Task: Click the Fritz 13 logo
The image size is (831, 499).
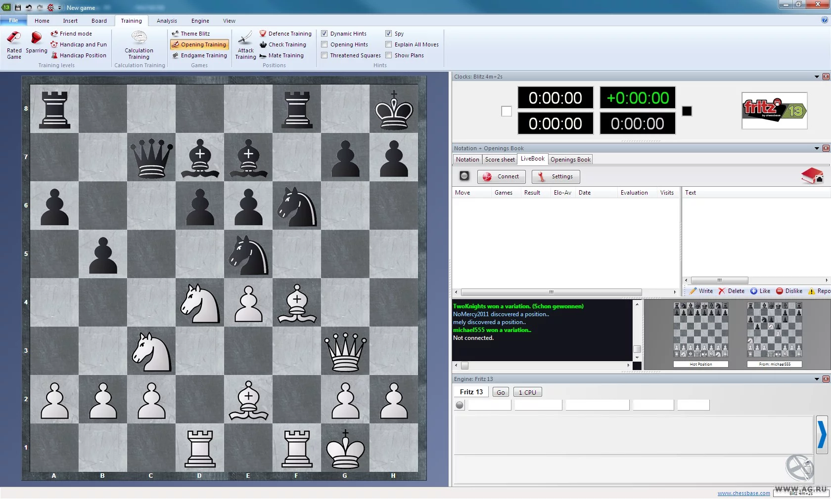Action: (775, 111)
